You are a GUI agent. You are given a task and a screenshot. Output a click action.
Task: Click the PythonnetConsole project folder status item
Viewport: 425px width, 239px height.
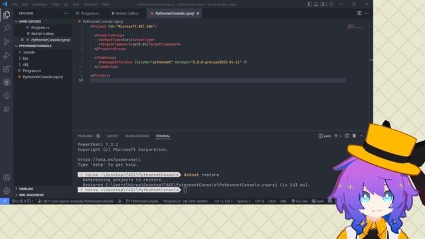pyautogui.click(x=142, y=201)
